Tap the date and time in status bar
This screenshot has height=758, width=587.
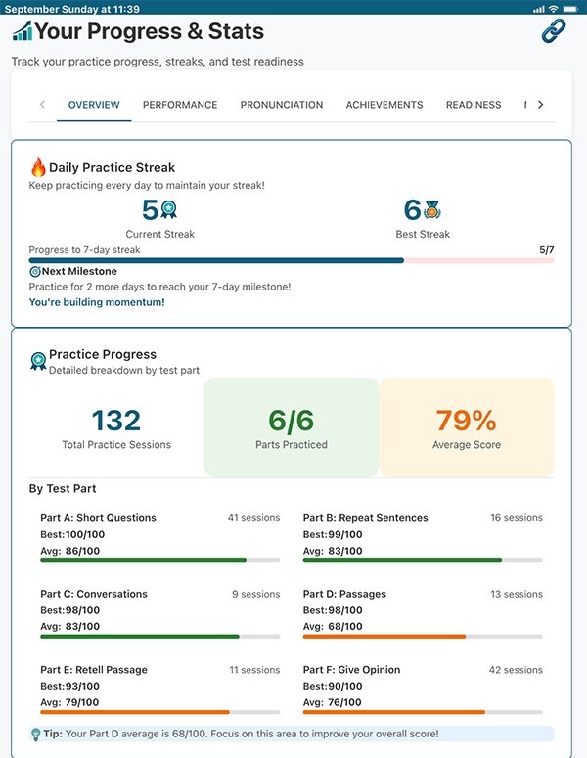pyautogui.click(x=72, y=9)
